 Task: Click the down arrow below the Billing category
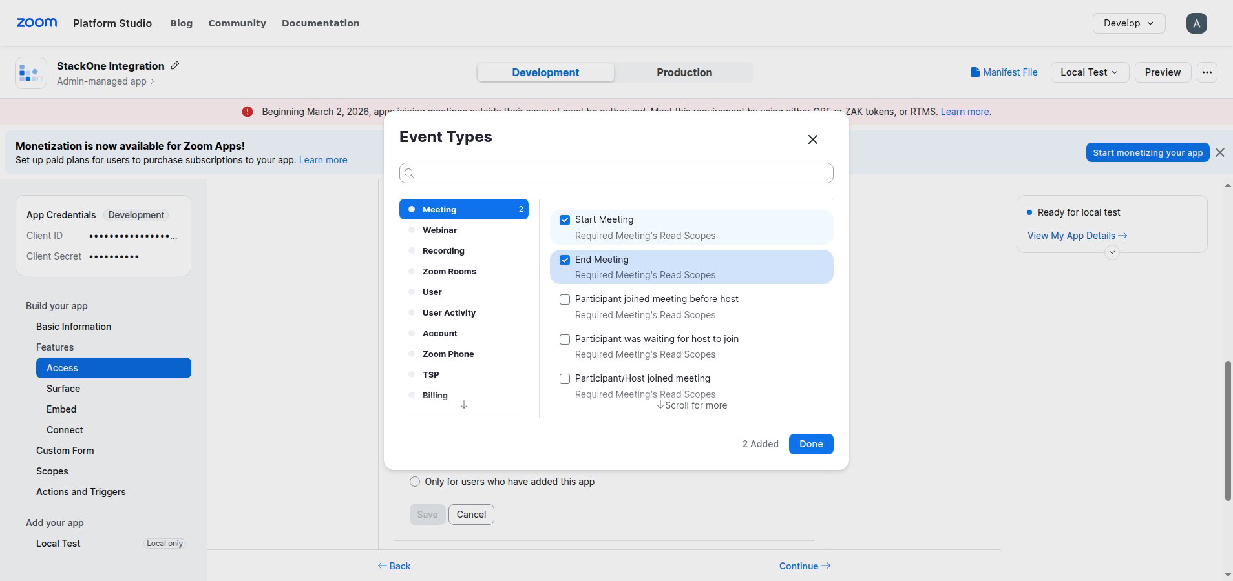[x=464, y=405]
